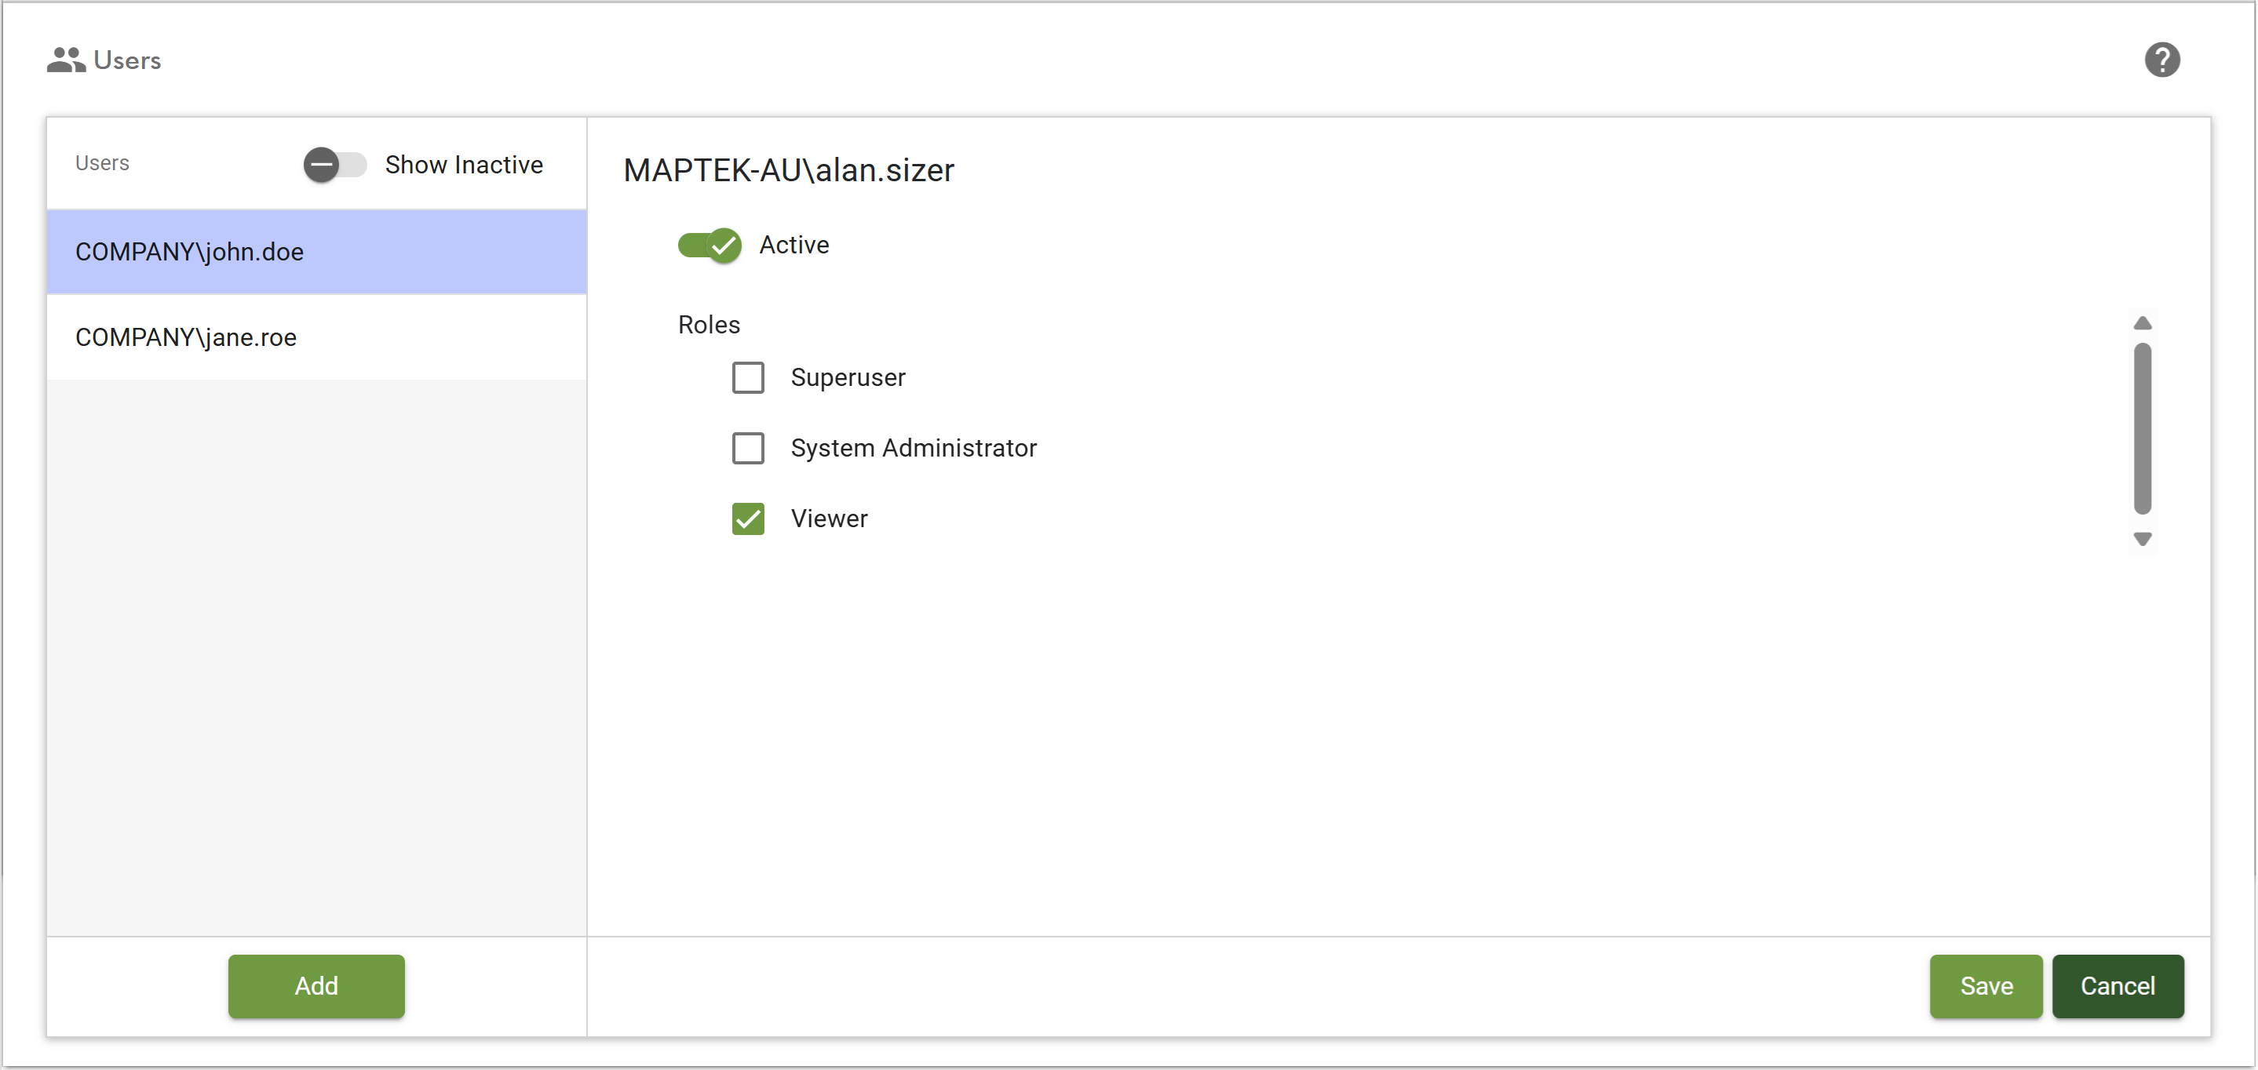Click the Users list column header
This screenshot has width=2258, height=1070.
click(x=102, y=163)
